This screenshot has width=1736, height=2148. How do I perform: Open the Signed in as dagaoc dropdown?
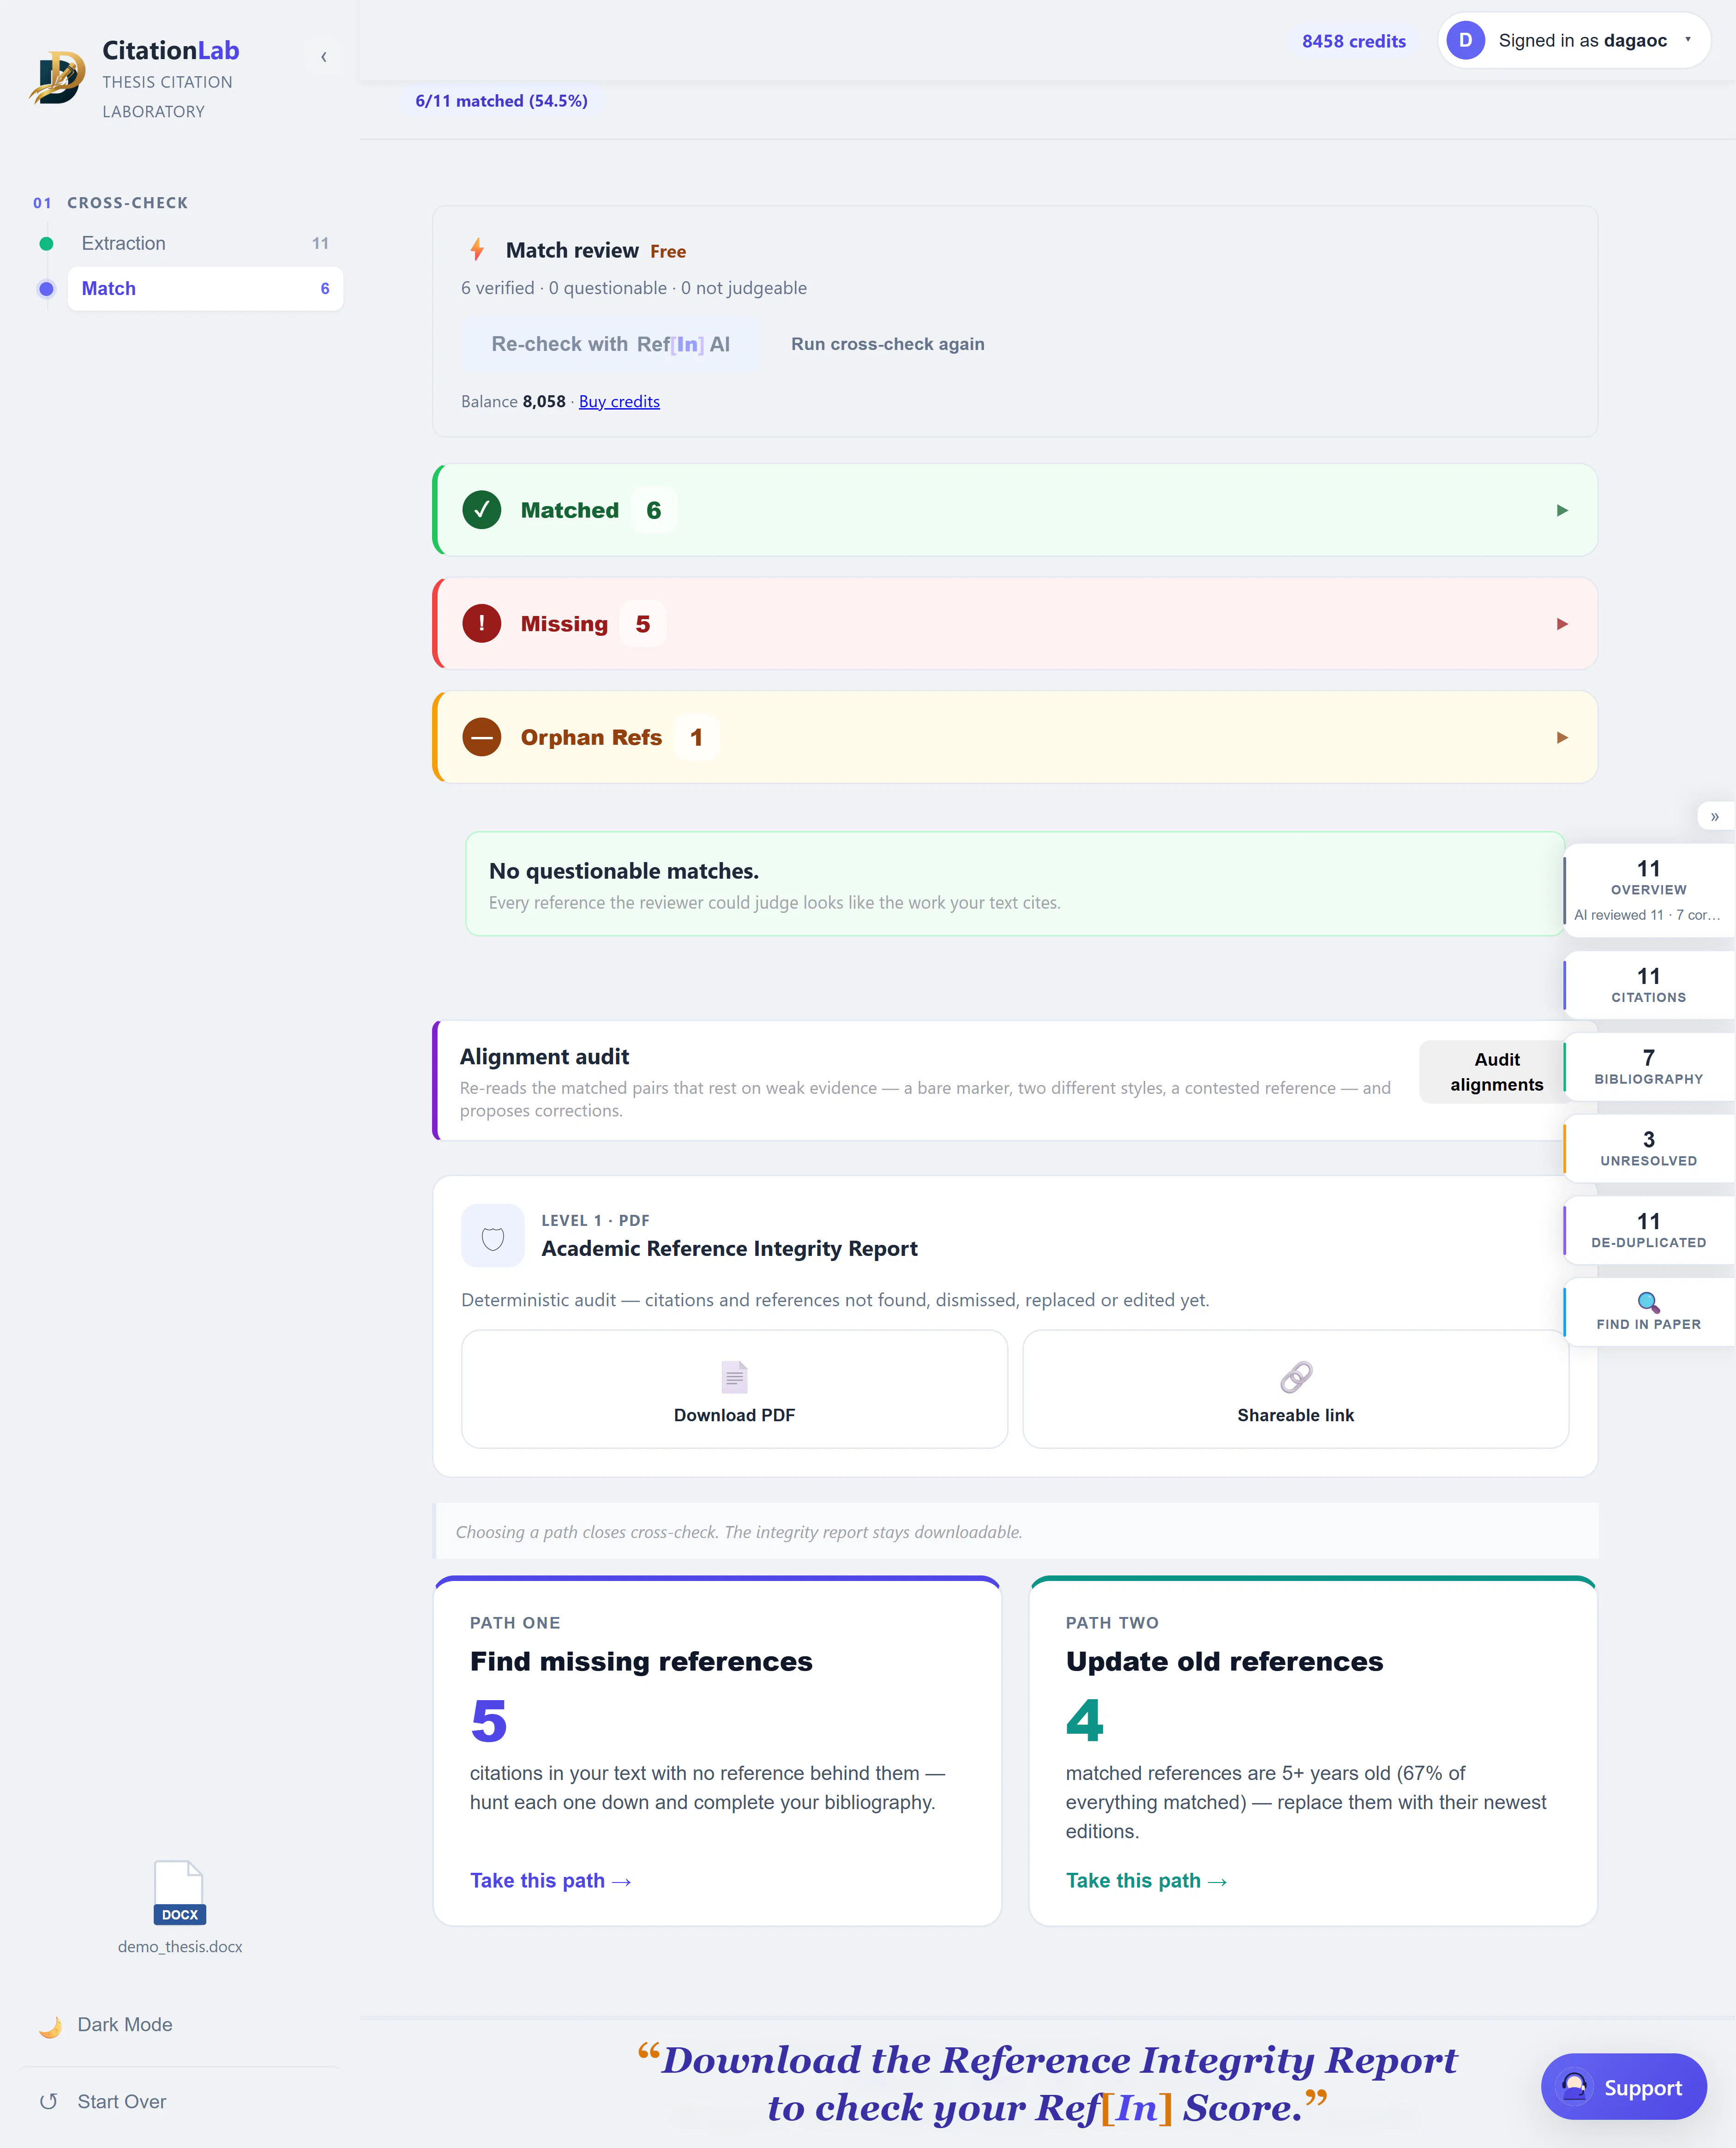click(x=1574, y=40)
